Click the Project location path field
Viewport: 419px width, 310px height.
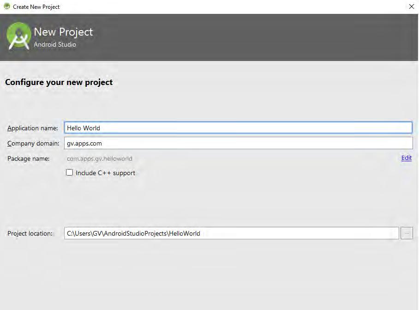click(231, 233)
